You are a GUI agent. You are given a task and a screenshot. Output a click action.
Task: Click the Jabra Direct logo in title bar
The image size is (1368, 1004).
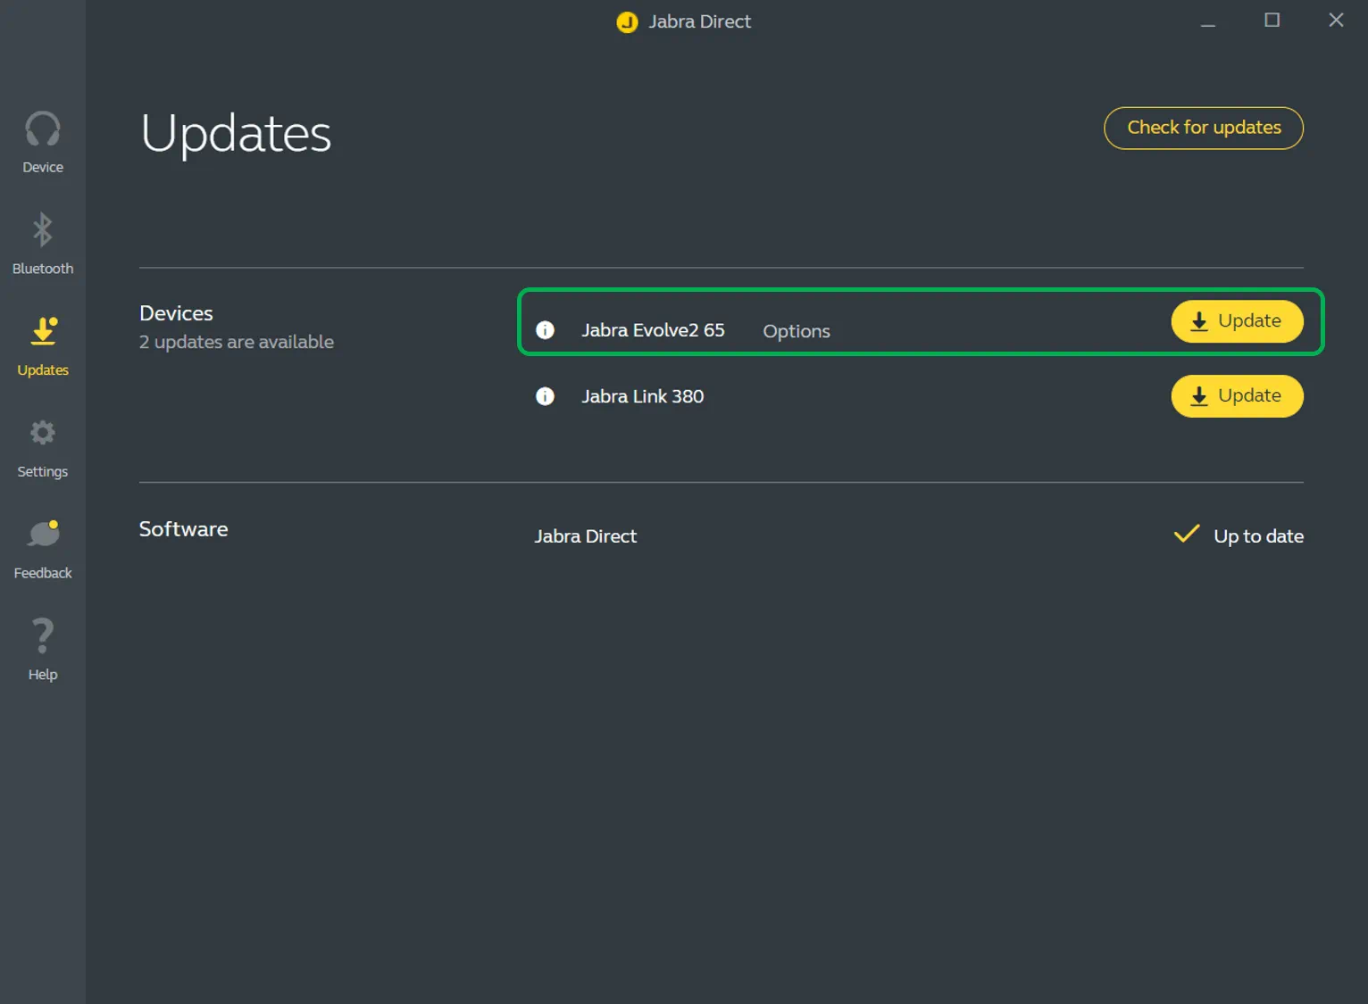pyautogui.click(x=627, y=22)
